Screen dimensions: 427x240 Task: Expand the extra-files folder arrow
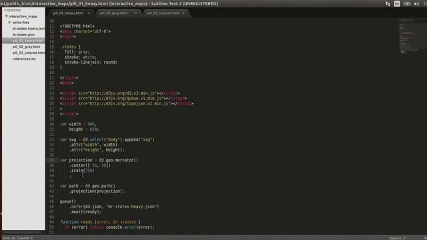9,22
